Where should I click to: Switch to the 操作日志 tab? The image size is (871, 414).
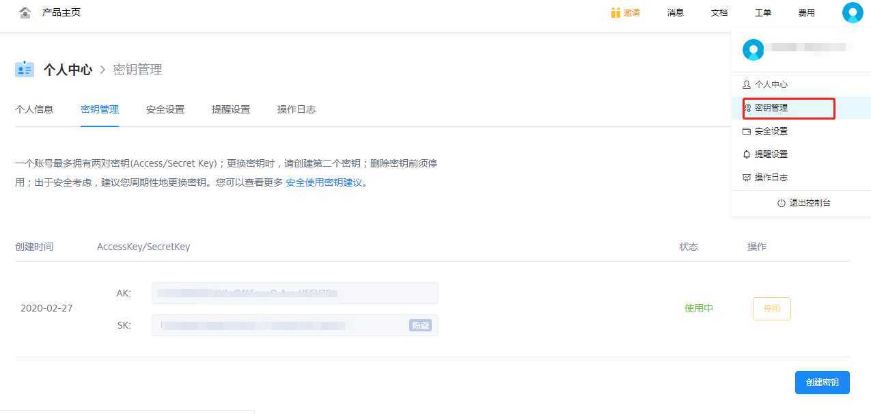296,109
